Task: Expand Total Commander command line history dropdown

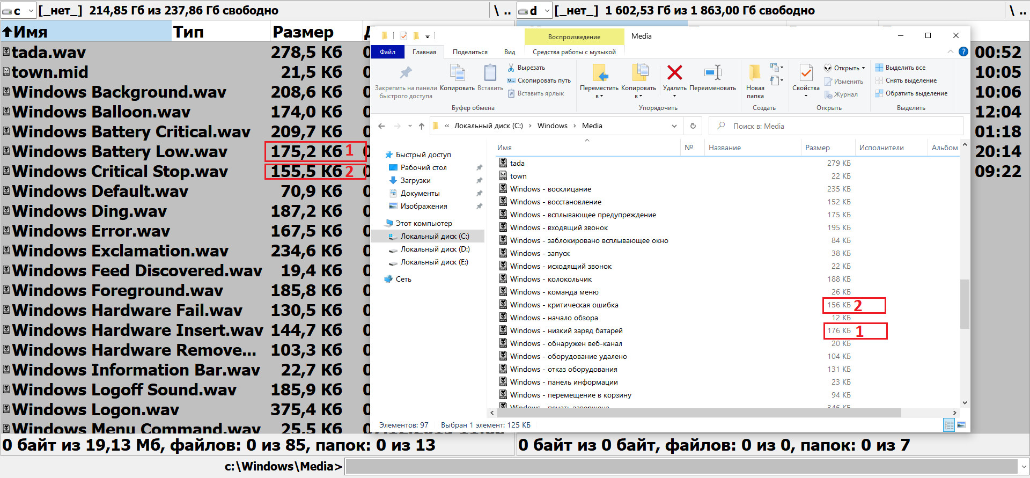Action: pos(1024,467)
